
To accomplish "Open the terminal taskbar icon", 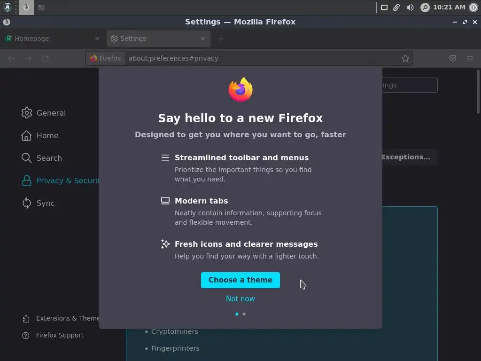I will click(41, 8).
